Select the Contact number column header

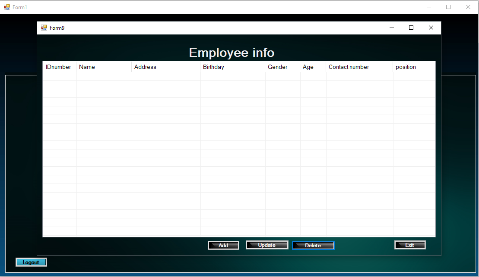[x=359, y=67]
